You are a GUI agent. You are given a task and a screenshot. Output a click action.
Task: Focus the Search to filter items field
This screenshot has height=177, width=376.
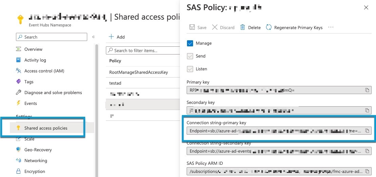143,50
